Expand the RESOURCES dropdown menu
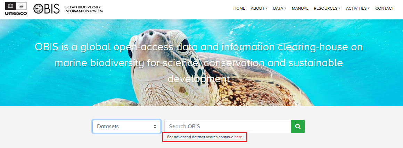The image size is (403, 148). [x=327, y=8]
